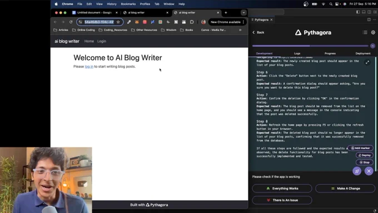The image size is (378, 213).
Task: Toggle the editor bottom panel layout icon
Action: click(364, 12)
